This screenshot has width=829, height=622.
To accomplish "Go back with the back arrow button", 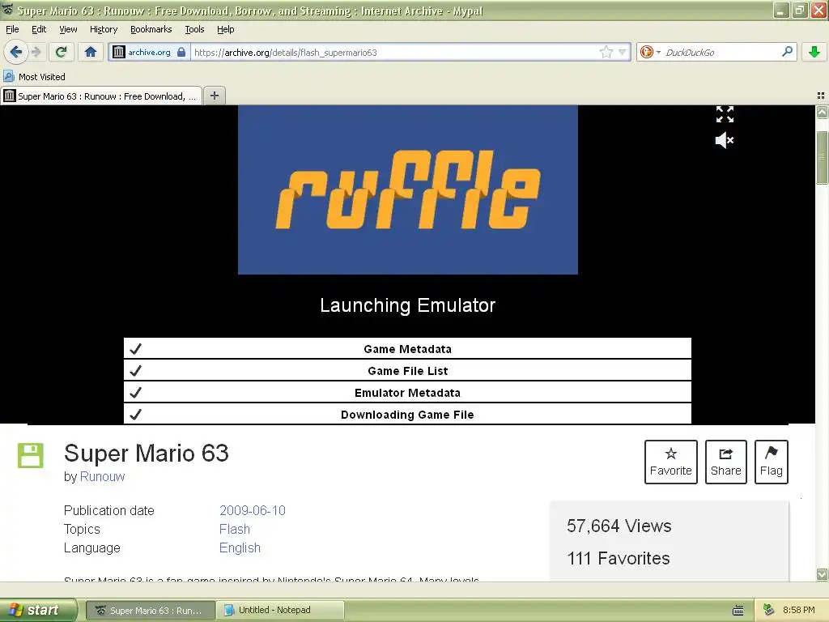I will pos(15,52).
